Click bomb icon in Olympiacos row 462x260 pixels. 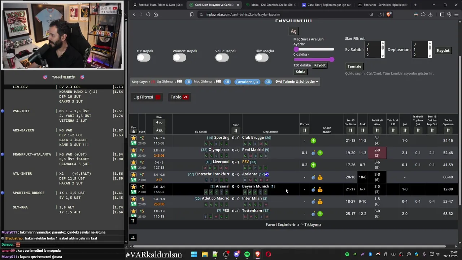(x=313, y=153)
